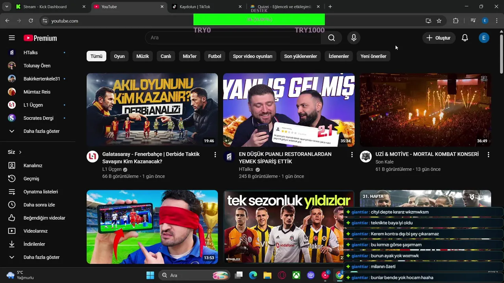Open the Siz section chevron
Screen dimensions: 504x283
(20, 152)
